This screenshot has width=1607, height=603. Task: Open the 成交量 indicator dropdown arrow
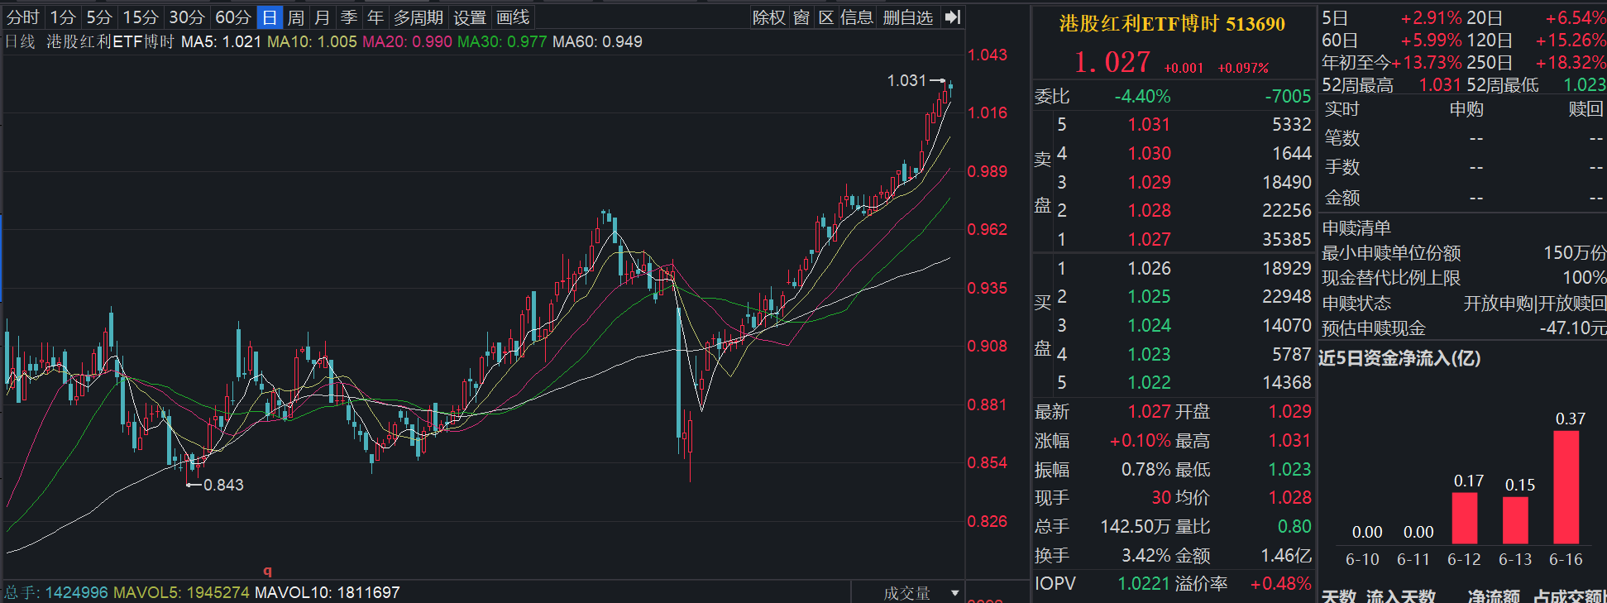coord(955,593)
